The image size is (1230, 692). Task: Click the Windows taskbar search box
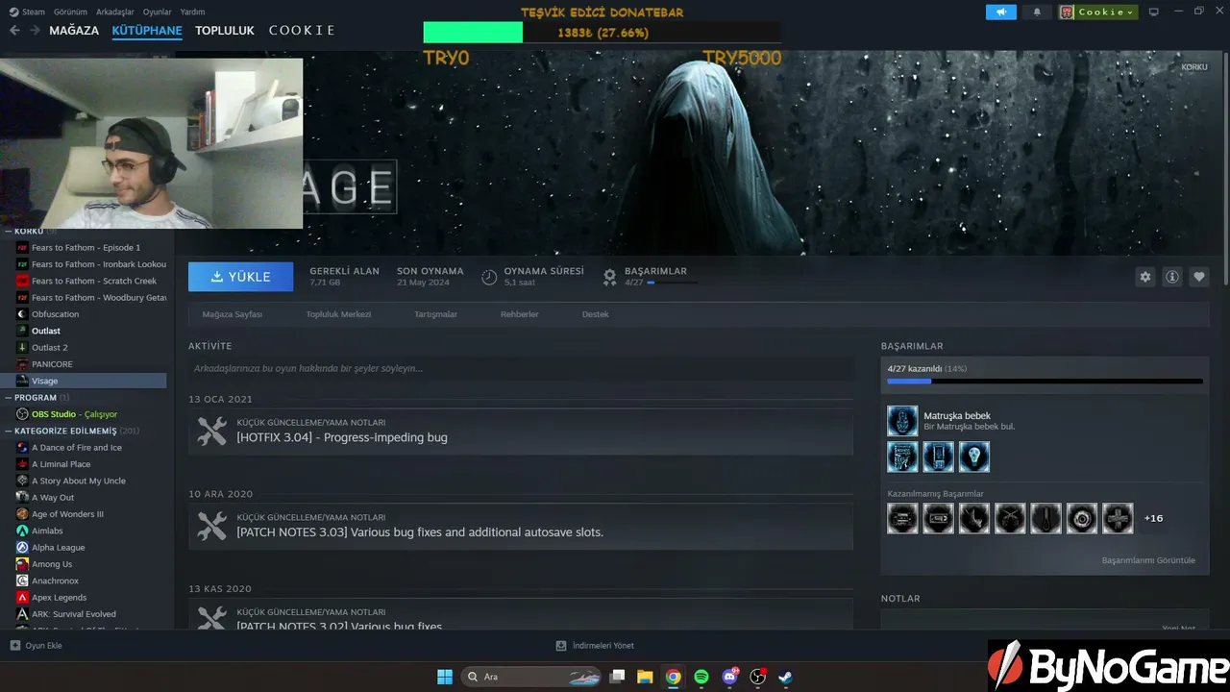(x=531, y=677)
